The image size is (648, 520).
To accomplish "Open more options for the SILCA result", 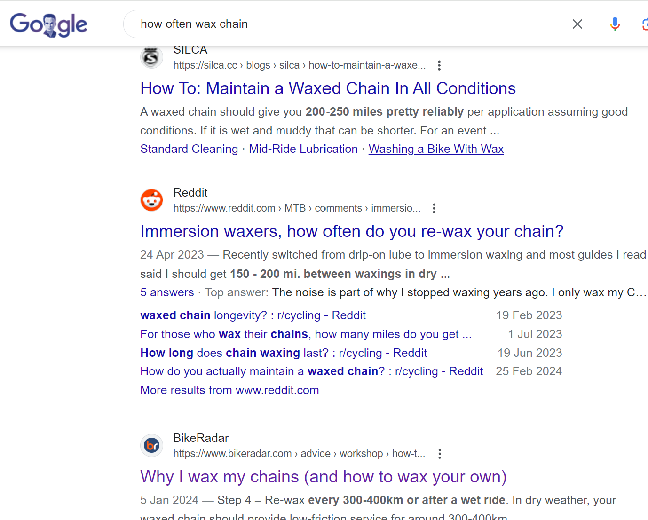I will point(439,65).
